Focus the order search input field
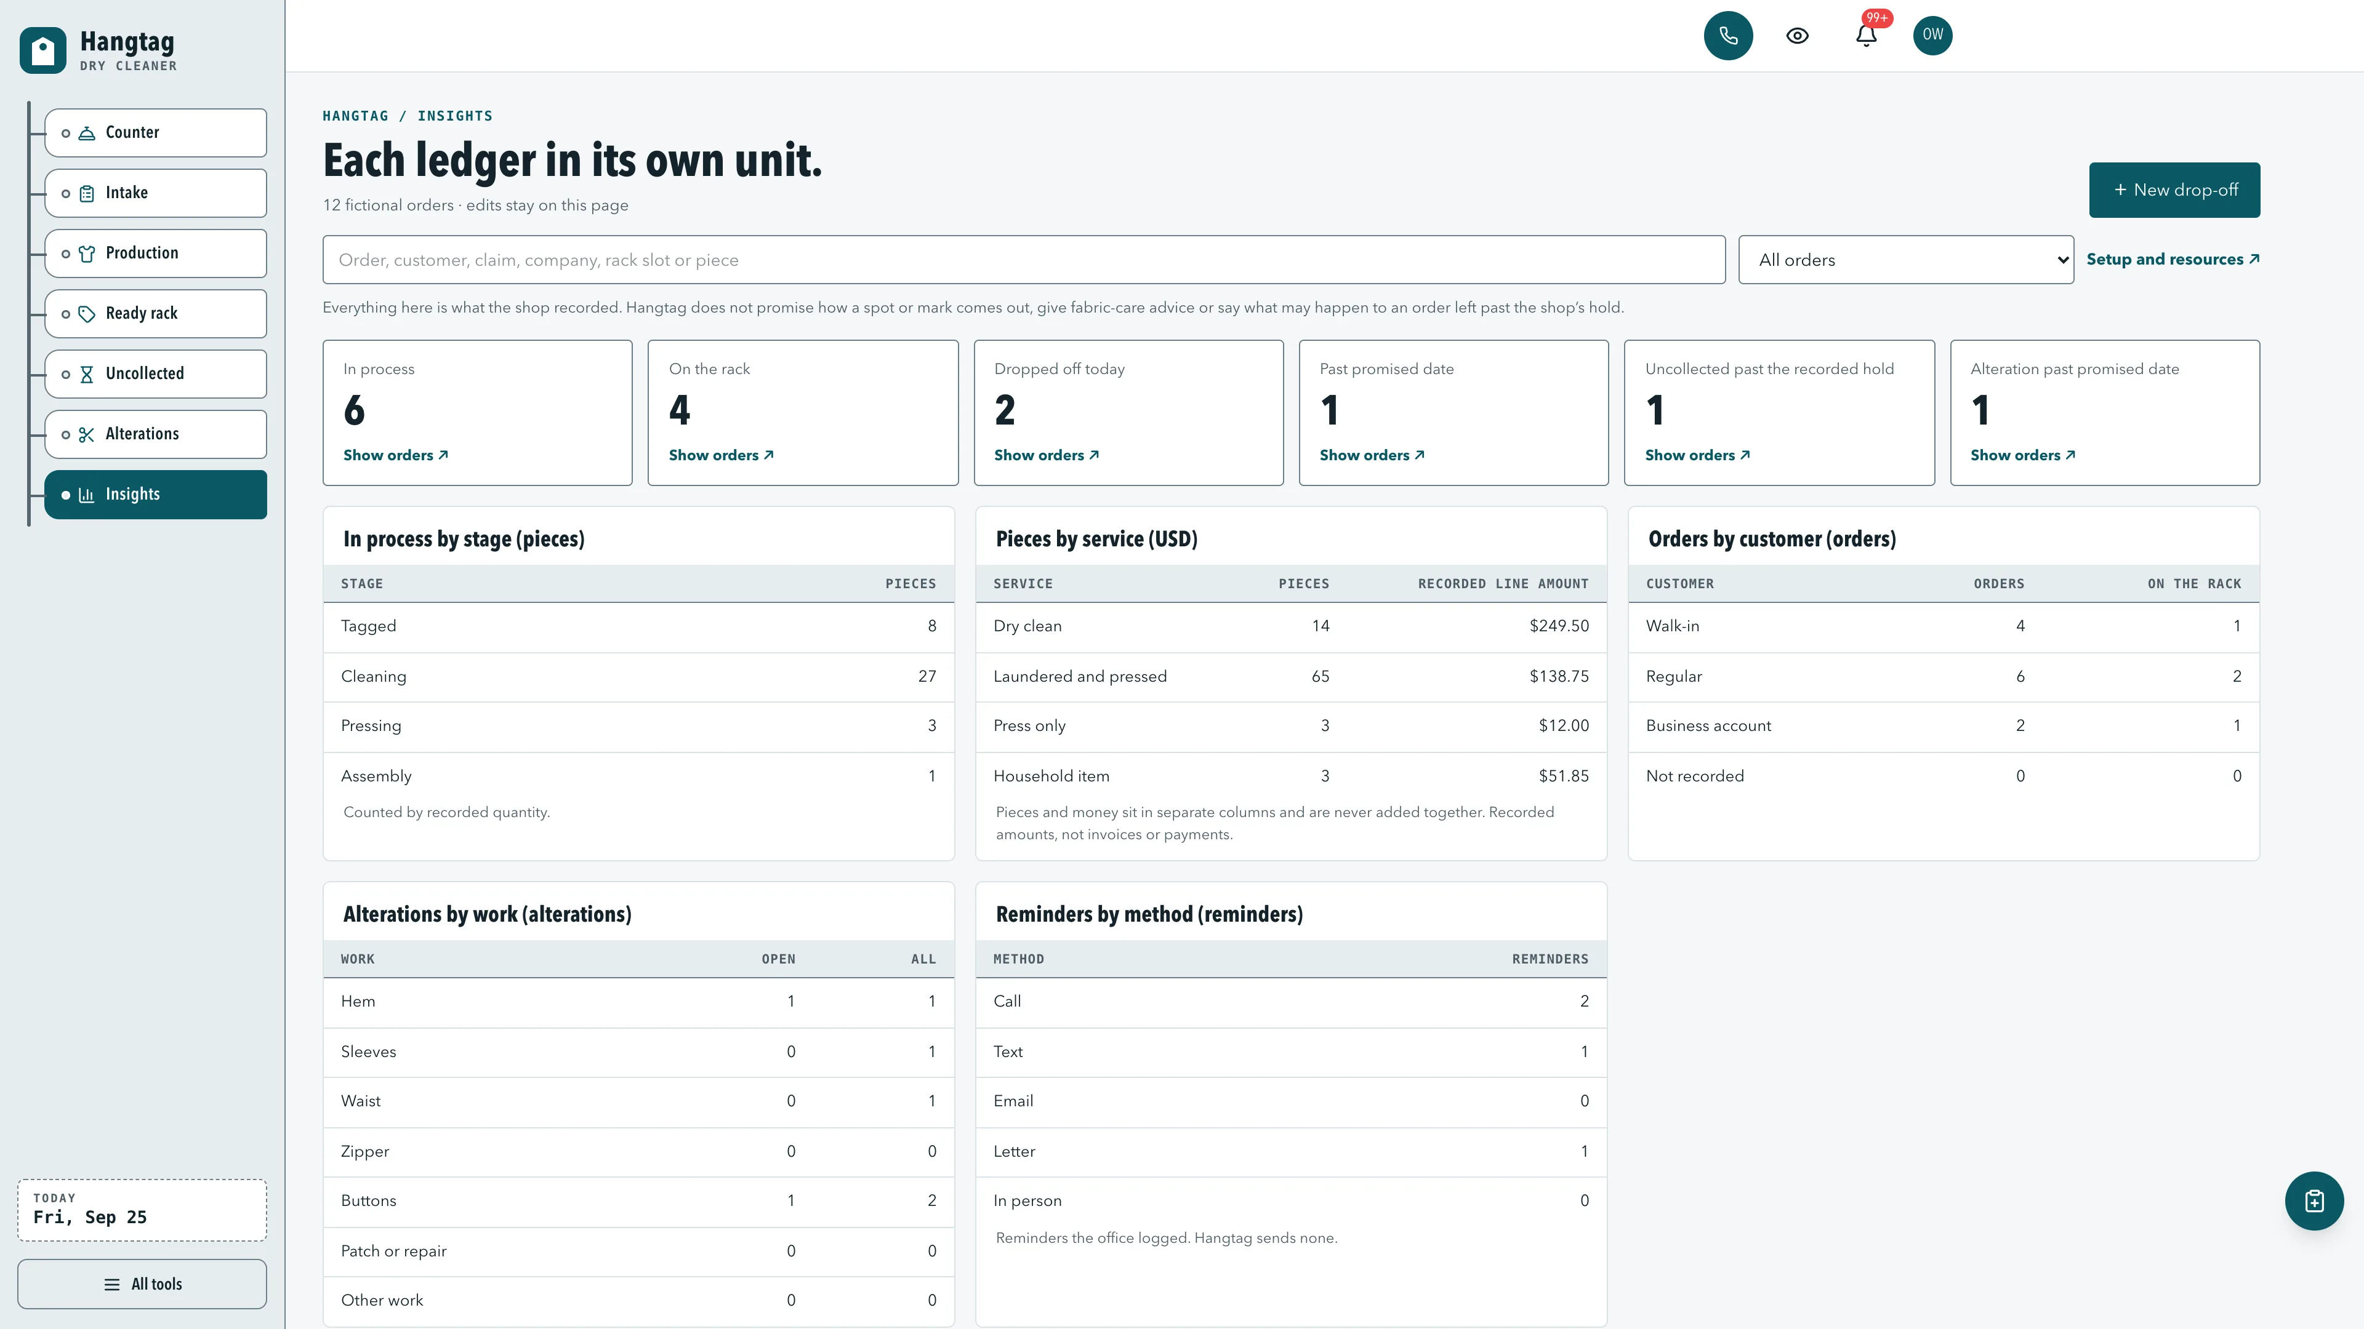This screenshot has height=1329, width=2364. [x=1023, y=260]
